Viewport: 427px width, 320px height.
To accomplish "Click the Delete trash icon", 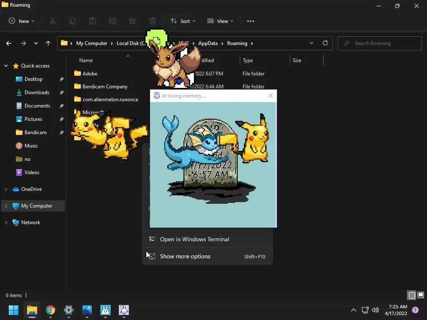I will tap(153, 21).
